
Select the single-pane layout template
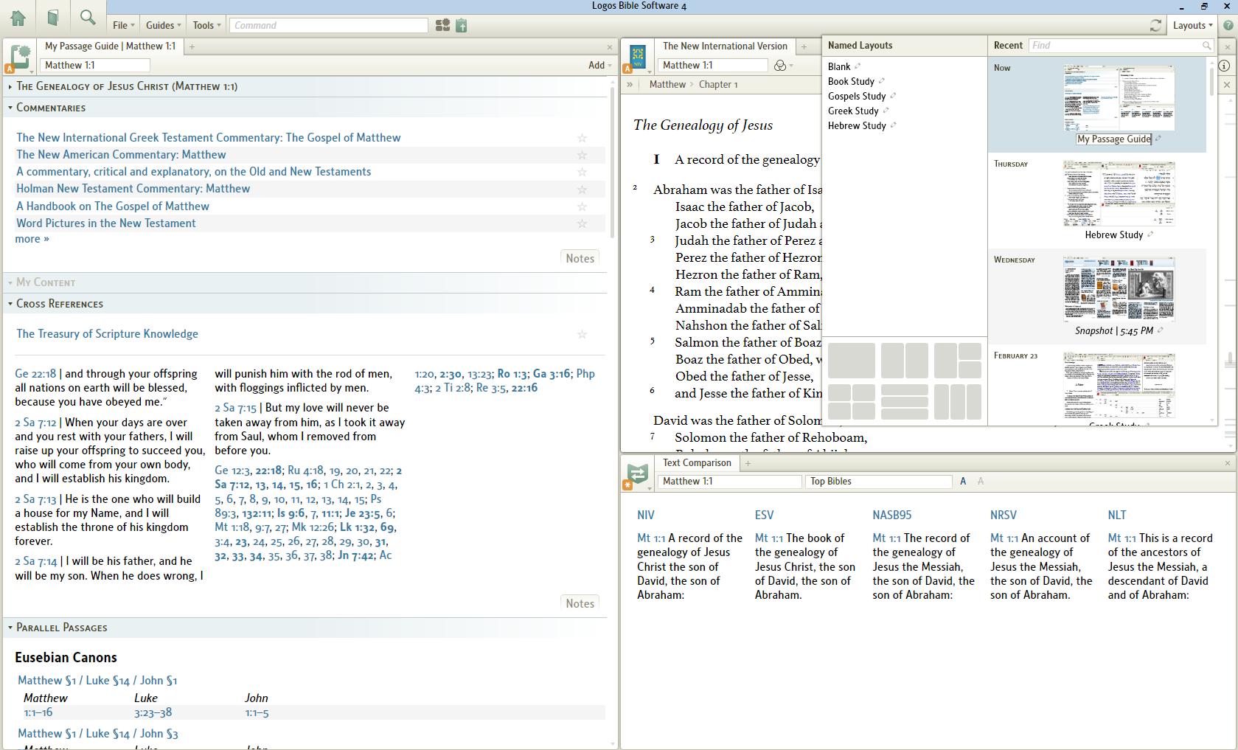[852, 361]
